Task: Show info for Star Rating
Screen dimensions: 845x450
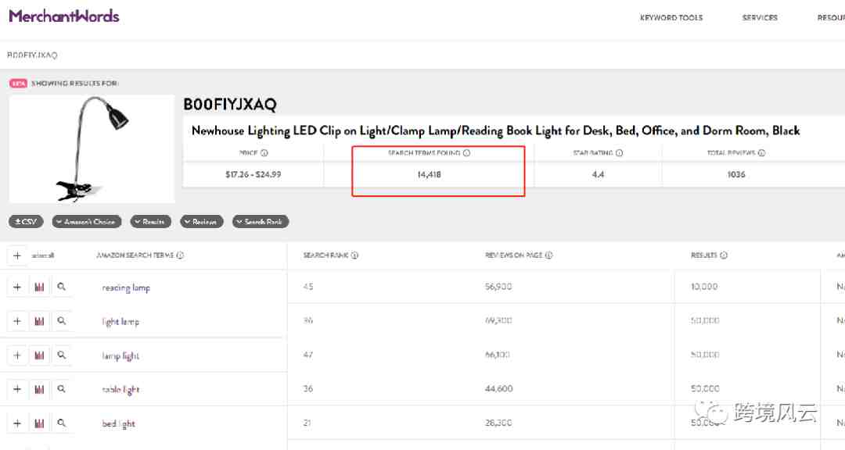Action: pos(619,153)
